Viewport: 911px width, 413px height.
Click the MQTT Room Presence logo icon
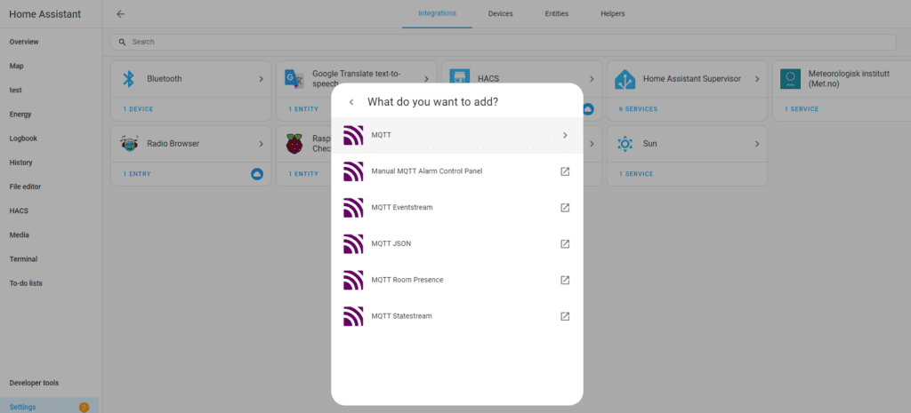[353, 280]
